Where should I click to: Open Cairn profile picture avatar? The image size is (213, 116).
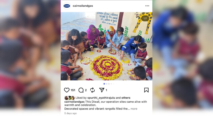(67, 6)
